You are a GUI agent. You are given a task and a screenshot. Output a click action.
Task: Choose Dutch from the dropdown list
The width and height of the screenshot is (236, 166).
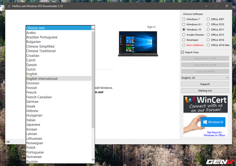(59, 70)
